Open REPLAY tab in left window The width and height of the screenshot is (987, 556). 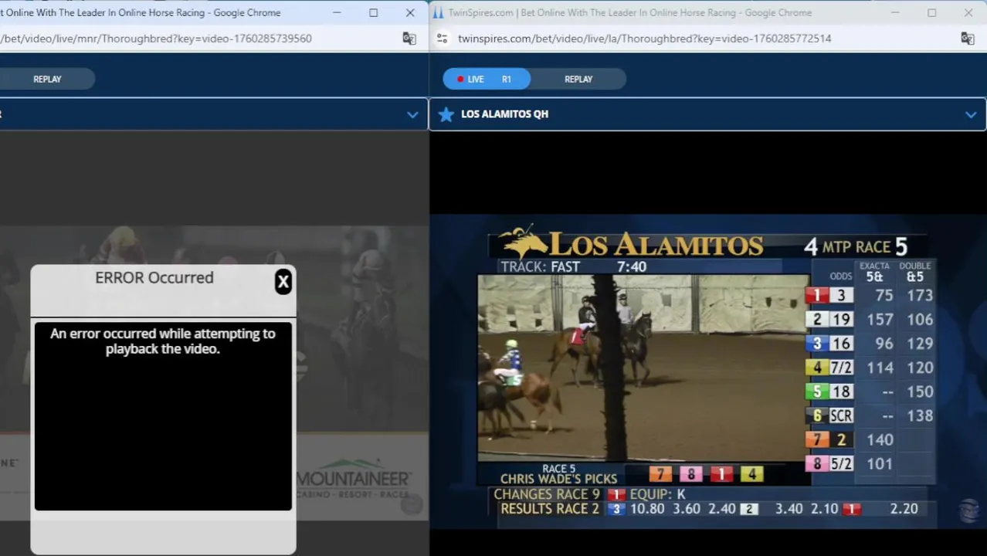coord(47,79)
